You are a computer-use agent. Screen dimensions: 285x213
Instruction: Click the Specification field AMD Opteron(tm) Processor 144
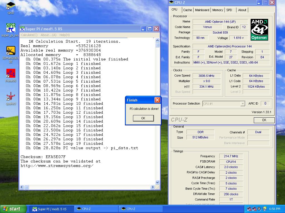[231, 46]
